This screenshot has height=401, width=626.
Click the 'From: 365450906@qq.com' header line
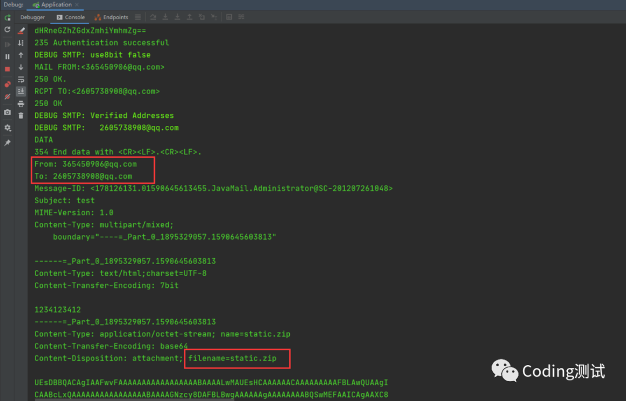[85, 164]
